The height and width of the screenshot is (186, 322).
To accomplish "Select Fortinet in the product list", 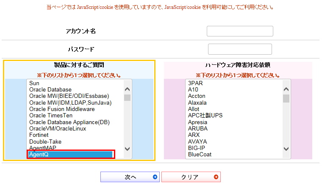I will pyautogui.click(x=39, y=135).
